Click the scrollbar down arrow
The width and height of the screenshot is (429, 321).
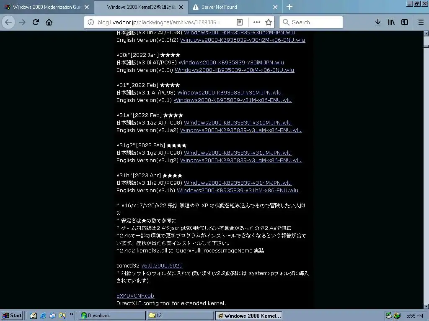pos(426,306)
